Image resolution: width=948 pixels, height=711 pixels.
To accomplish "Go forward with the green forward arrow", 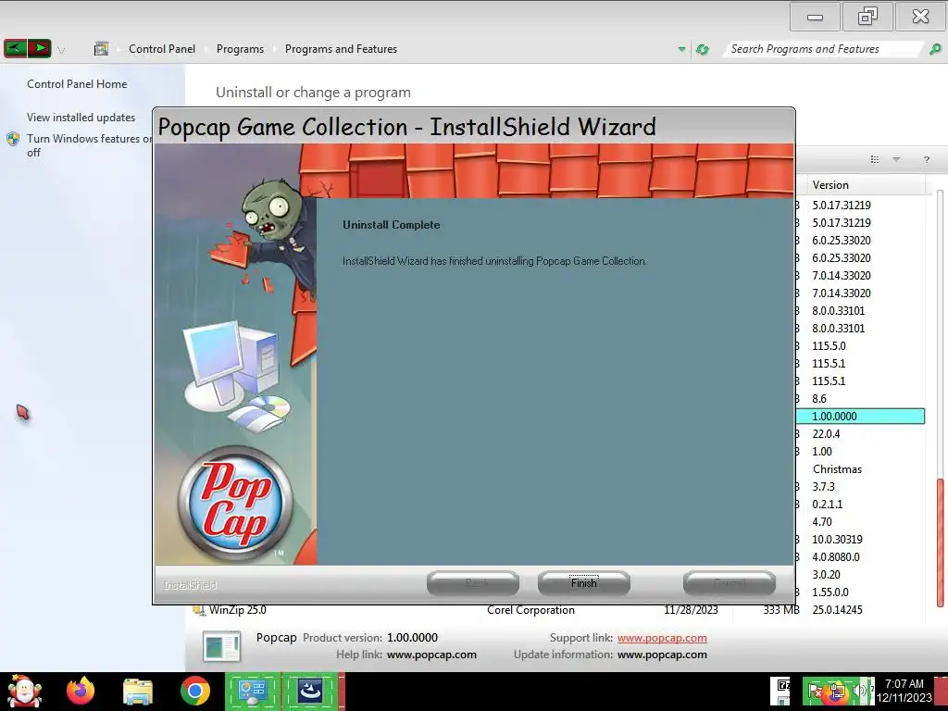I will click(x=39, y=48).
